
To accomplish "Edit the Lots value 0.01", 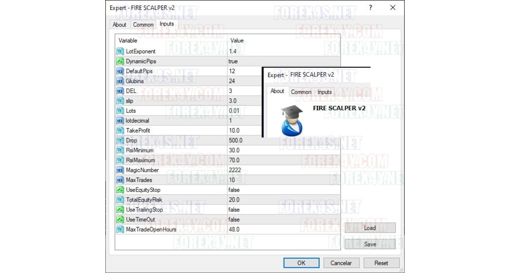I will [x=235, y=111].
